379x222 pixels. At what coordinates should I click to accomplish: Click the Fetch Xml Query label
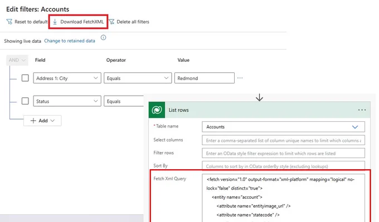(169, 179)
